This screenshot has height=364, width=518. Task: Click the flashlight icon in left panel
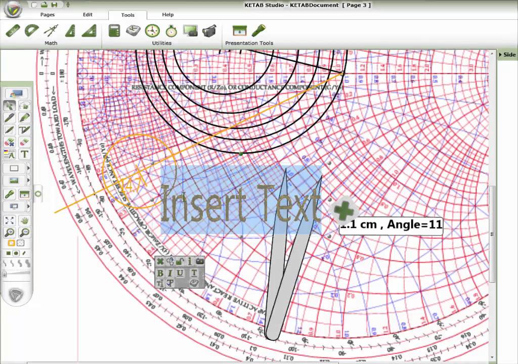pos(10,194)
